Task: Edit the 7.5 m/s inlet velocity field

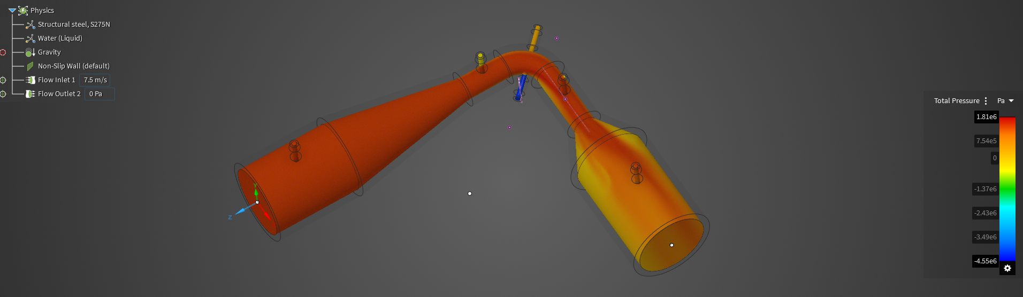Action: [95, 80]
